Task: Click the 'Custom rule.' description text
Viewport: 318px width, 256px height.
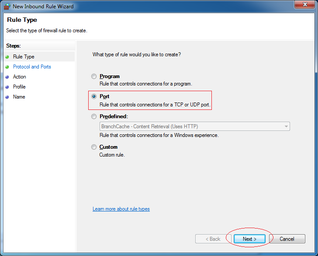Action: (112, 155)
